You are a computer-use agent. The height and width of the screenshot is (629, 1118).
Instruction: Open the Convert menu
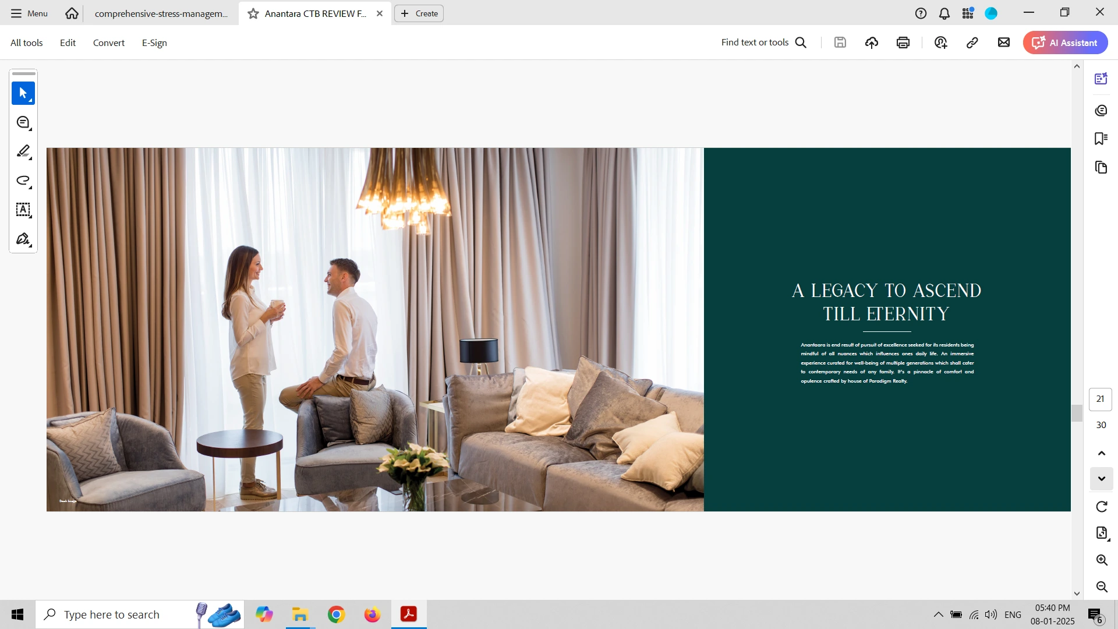(108, 43)
